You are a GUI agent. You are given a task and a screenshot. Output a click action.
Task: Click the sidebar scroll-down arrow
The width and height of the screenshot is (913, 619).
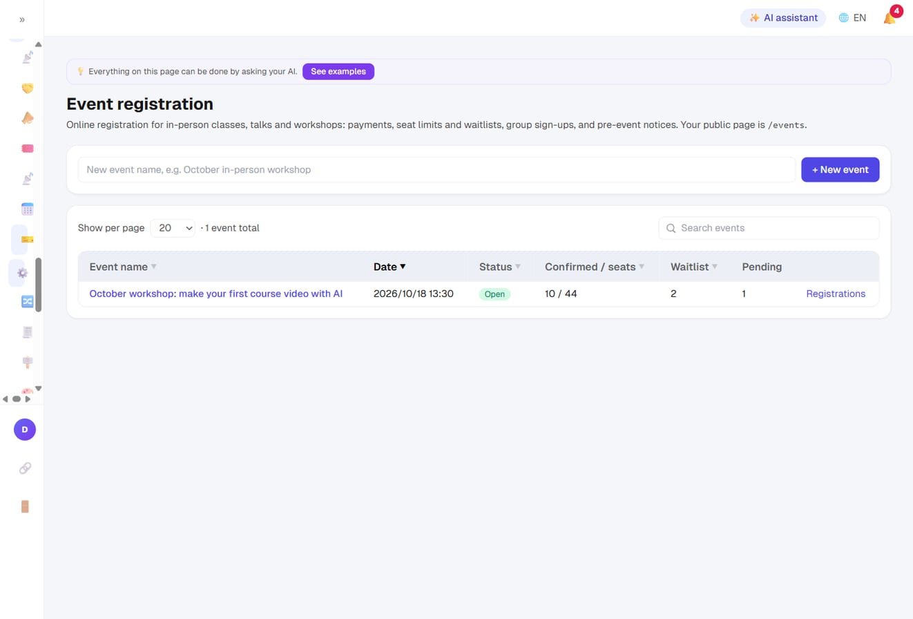point(39,388)
